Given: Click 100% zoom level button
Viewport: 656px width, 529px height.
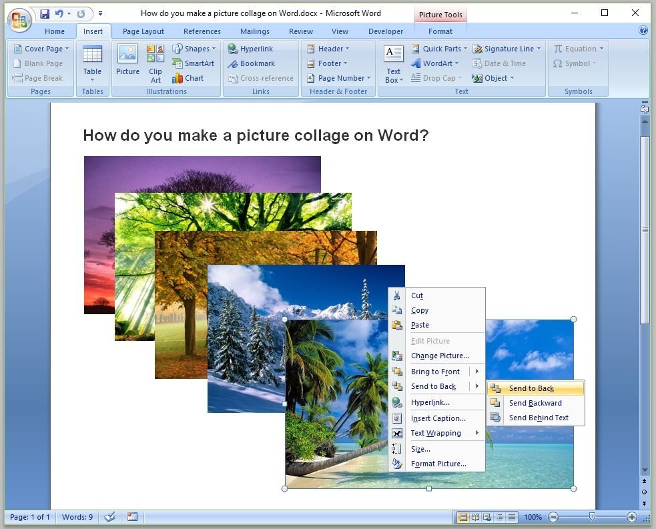Looking at the screenshot, I should (533, 517).
